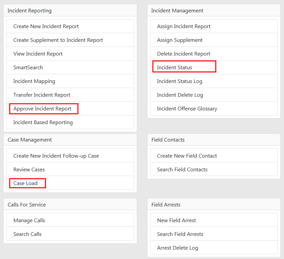This screenshot has width=284, height=259.
Task: Open Manage Calls under Calls For Service
Action: 29,221
